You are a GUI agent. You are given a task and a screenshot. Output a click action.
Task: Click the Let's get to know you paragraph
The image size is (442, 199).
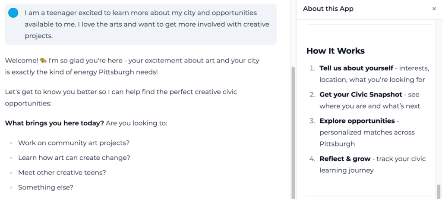[121, 97]
